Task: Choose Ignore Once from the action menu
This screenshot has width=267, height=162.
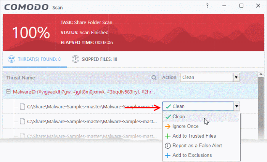Action: [x=201, y=126]
